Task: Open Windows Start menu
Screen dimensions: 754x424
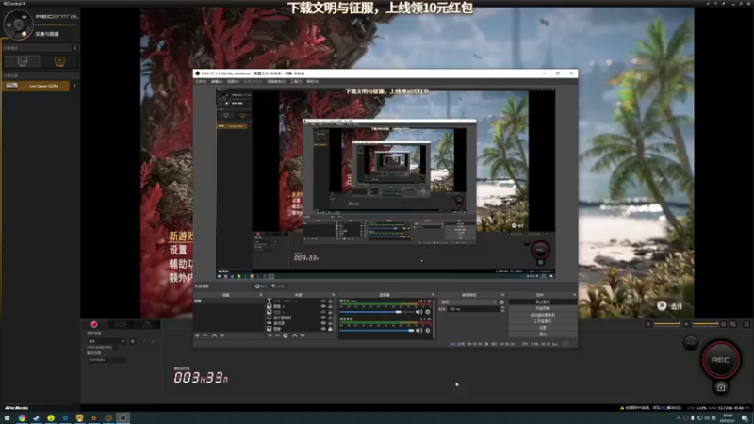Action: [x=7, y=418]
